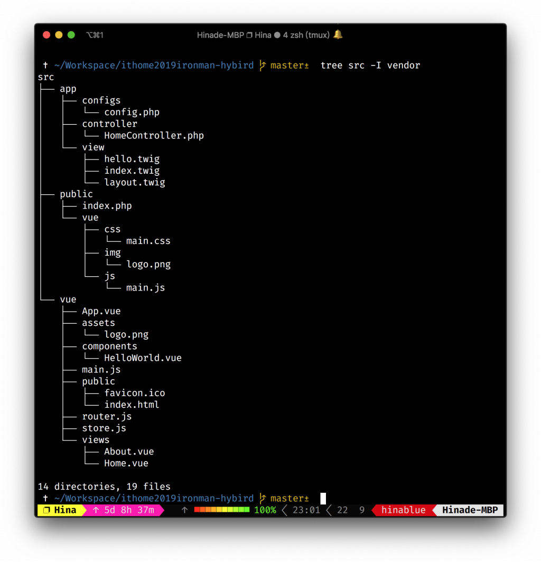
Task: Click the gray dot before '4 zsh (tmux)'
Action: [x=277, y=35]
